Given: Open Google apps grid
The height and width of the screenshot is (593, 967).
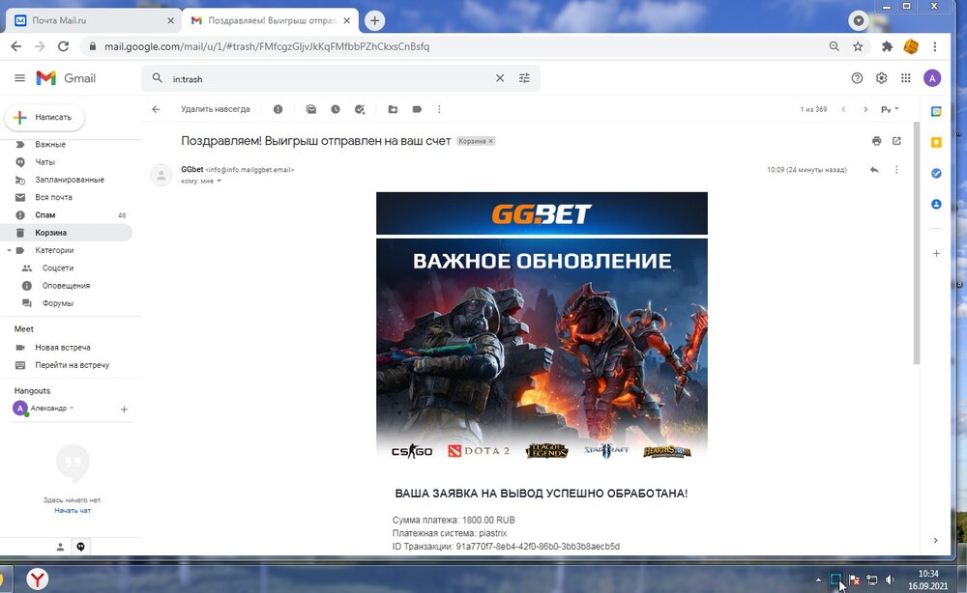Looking at the screenshot, I should [905, 78].
